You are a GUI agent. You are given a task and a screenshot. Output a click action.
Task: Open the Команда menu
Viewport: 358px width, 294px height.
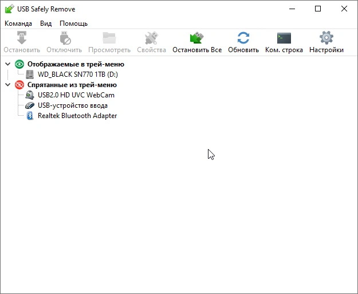point(18,23)
